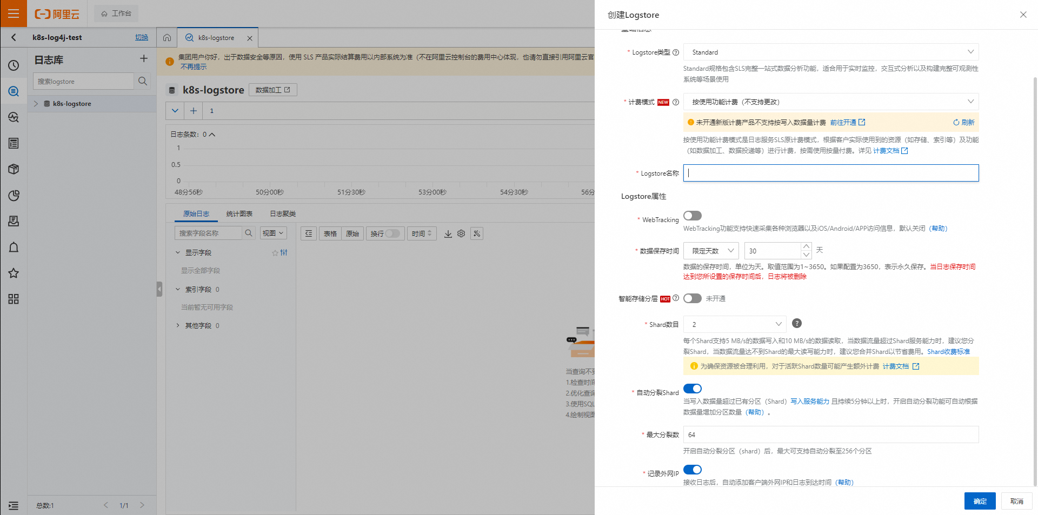
Task: Open the 时间 sort dropdown
Action: click(x=422, y=233)
